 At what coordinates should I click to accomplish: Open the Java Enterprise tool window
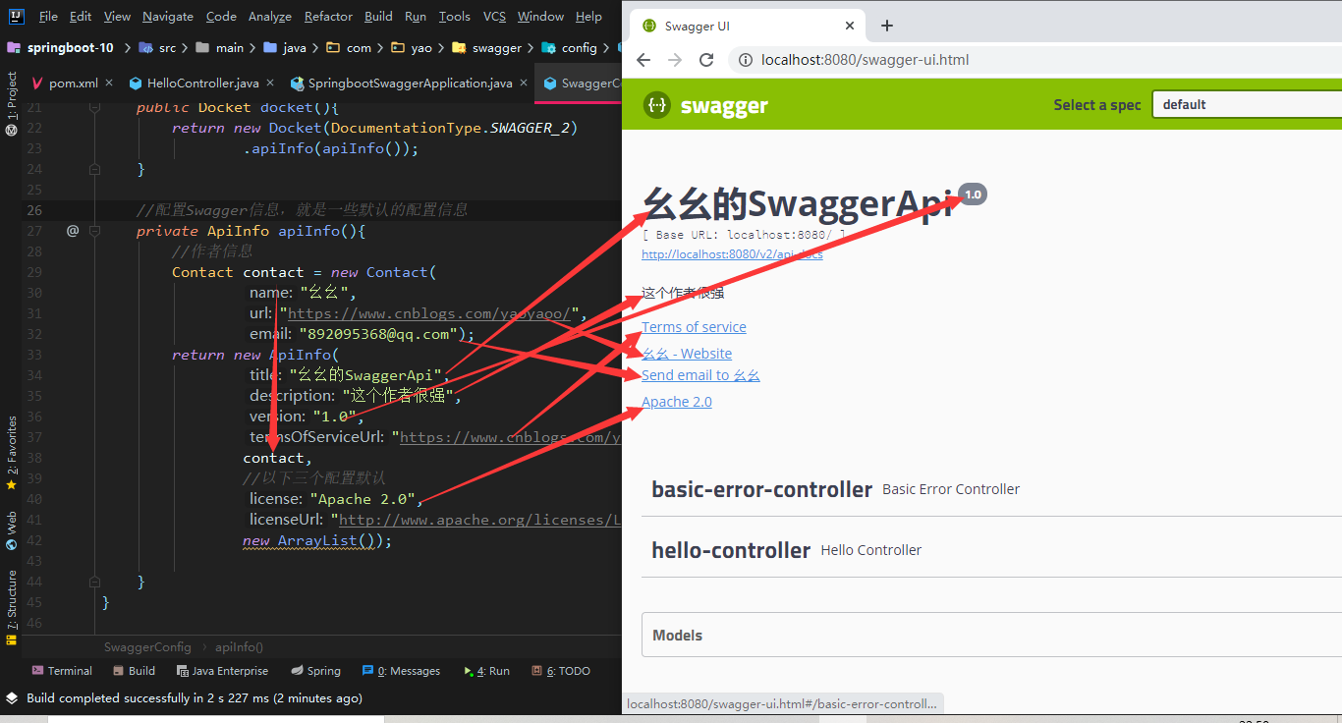(x=222, y=671)
